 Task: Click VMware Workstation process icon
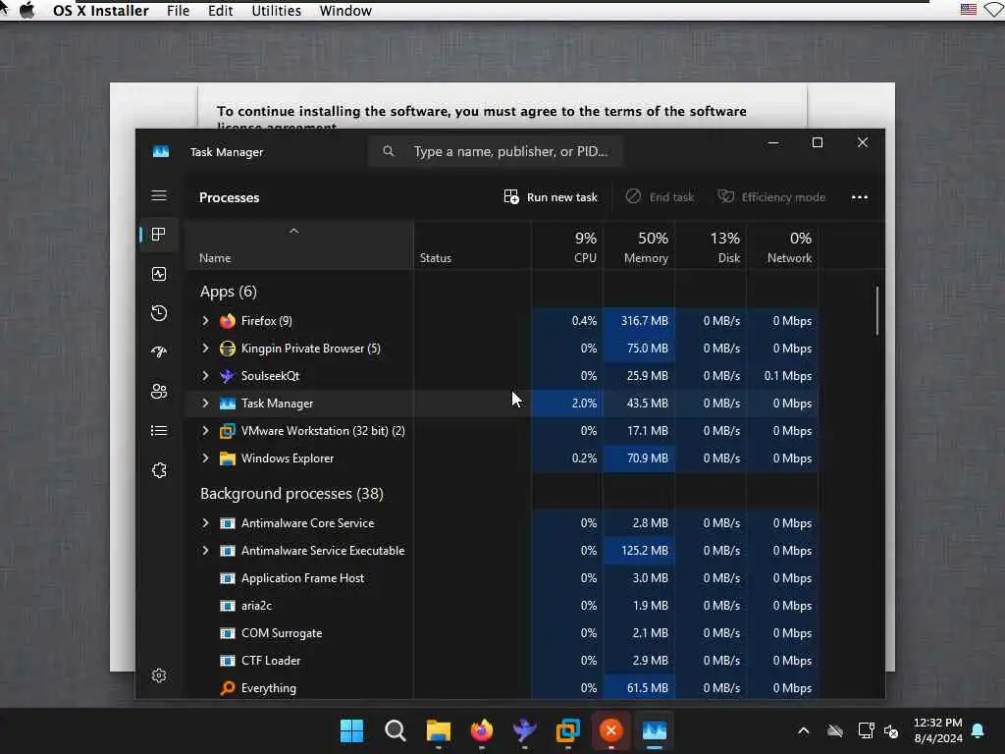pyautogui.click(x=228, y=431)
